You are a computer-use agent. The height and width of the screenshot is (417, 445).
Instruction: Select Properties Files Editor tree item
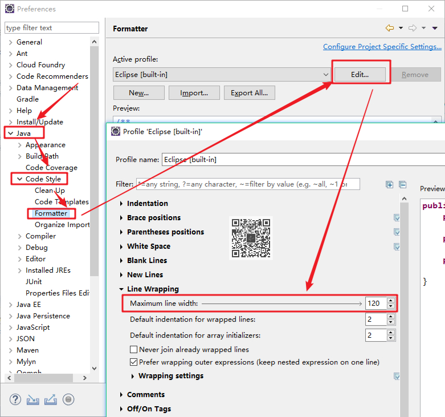point(58,293)
